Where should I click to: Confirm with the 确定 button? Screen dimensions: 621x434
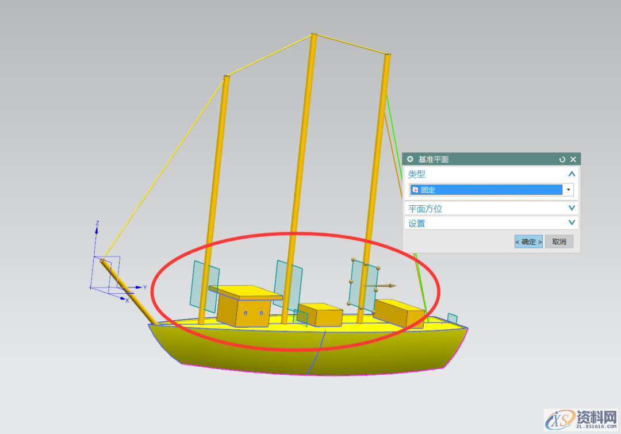click(x=528, y=242)
